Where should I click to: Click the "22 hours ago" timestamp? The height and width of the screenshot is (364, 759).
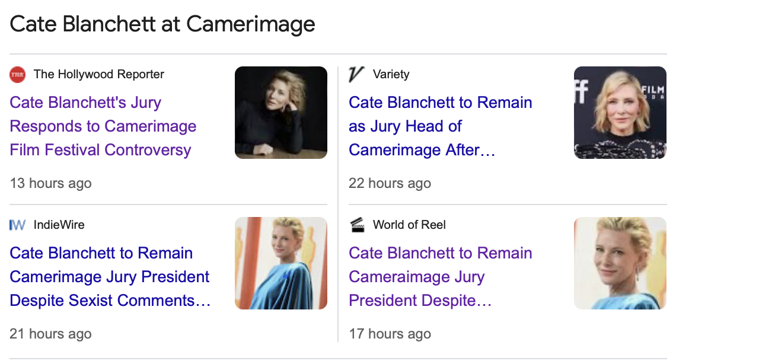(390, 183)
